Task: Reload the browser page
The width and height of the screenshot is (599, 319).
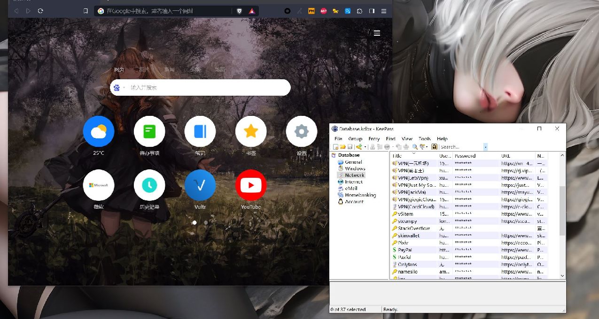Action: (x=40, y=11)
